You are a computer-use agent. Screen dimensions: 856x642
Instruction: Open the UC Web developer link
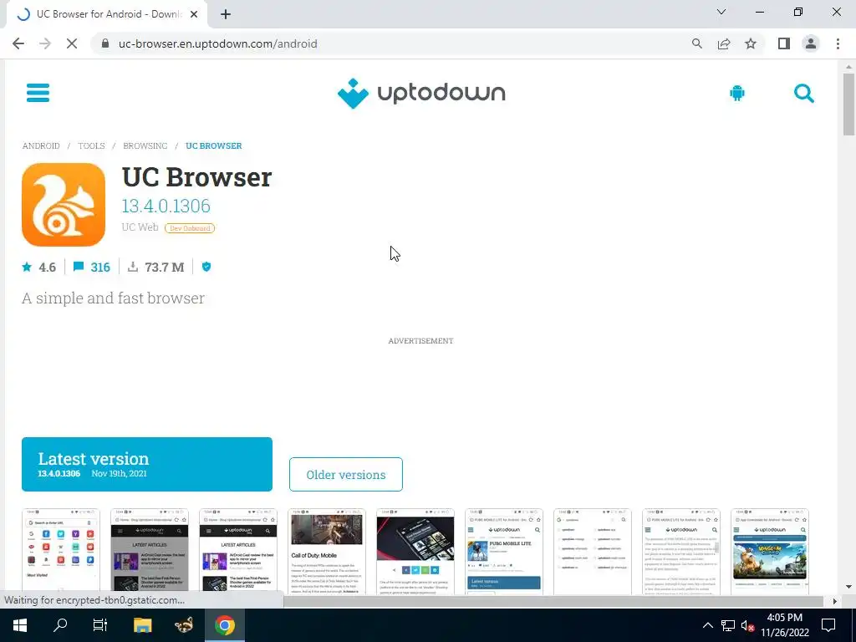click(x=140, y=227)
